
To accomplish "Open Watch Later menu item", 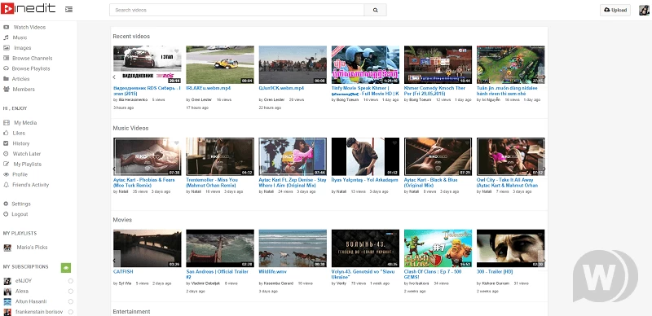I will click(x=27, y=154).
